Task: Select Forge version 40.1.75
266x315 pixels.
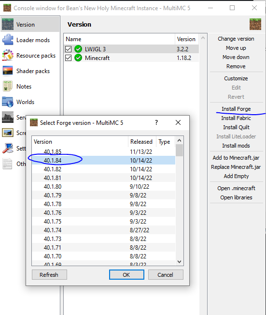Action: point(104,222)
